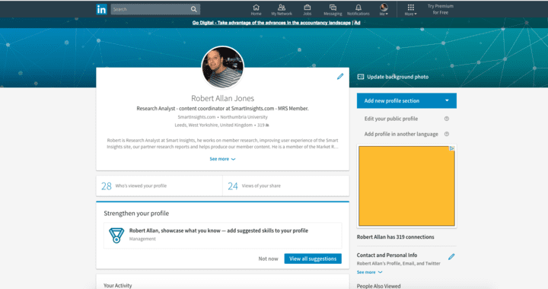Click Robert Allan has 319 connections
Image resolution: width=548 pixels, height=289 pixels.
coord(395,237)
